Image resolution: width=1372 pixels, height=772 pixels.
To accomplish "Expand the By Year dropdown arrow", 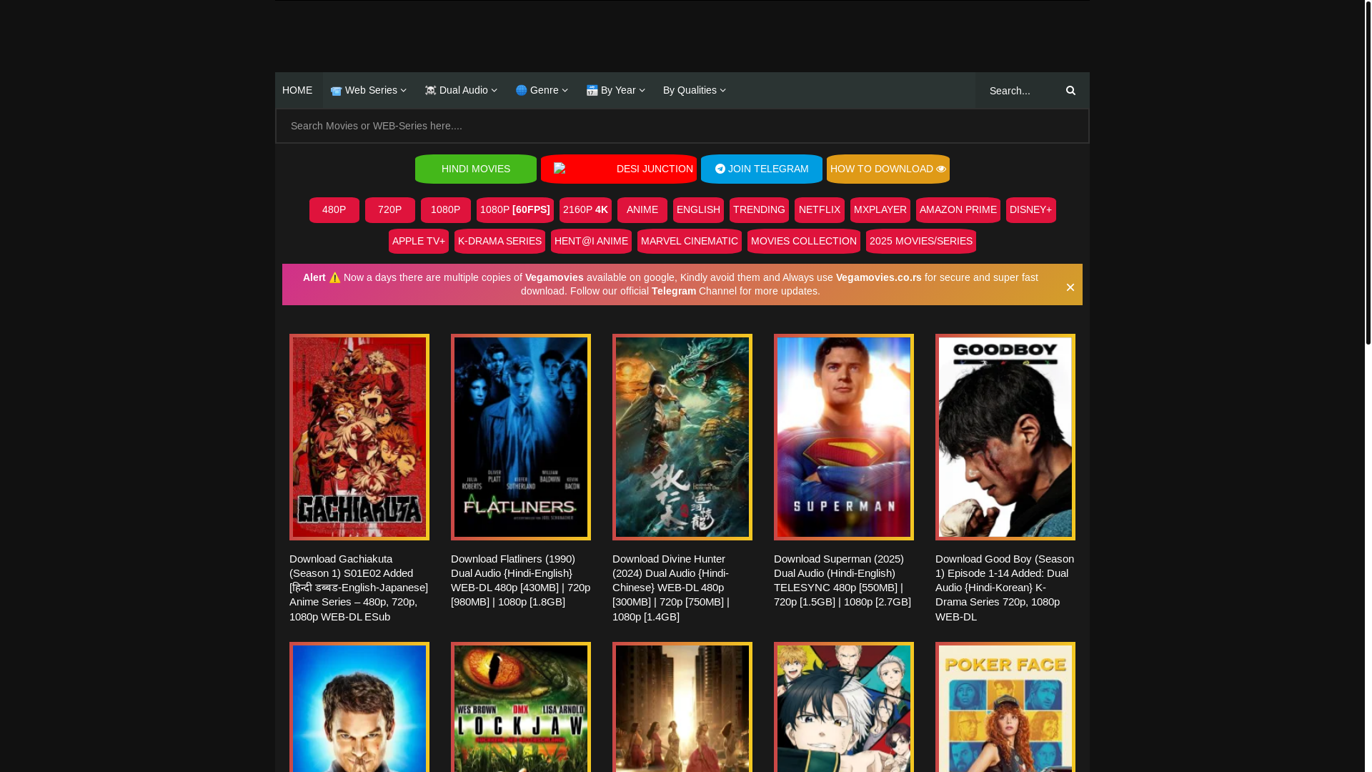I will 642,91.
